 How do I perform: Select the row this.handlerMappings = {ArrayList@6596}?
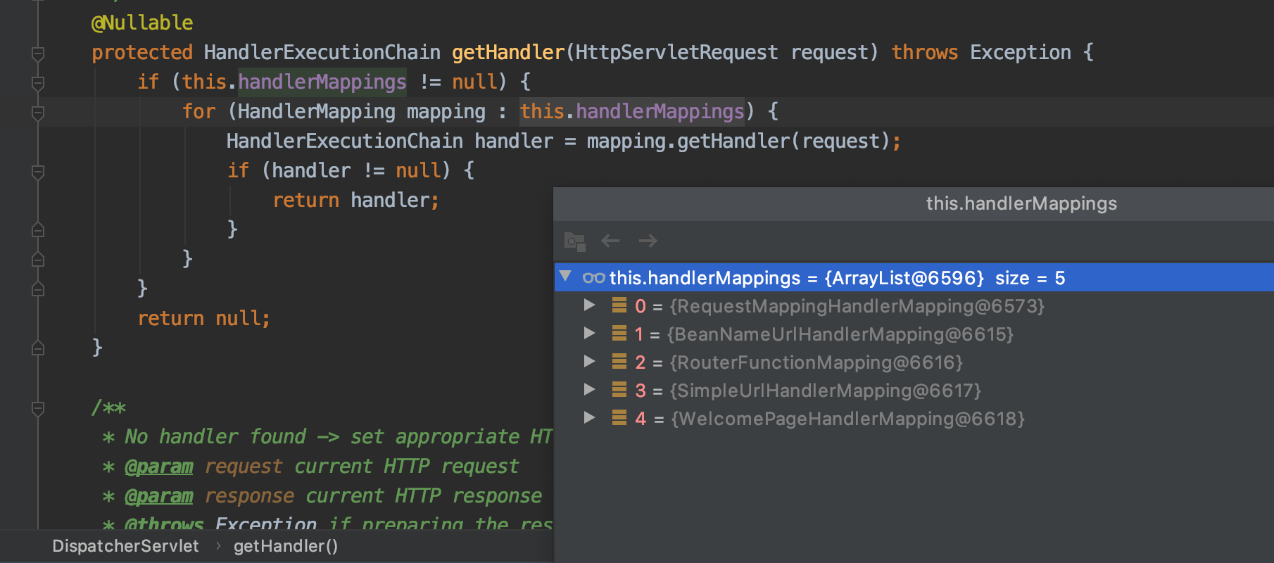[x=914, y=277]
